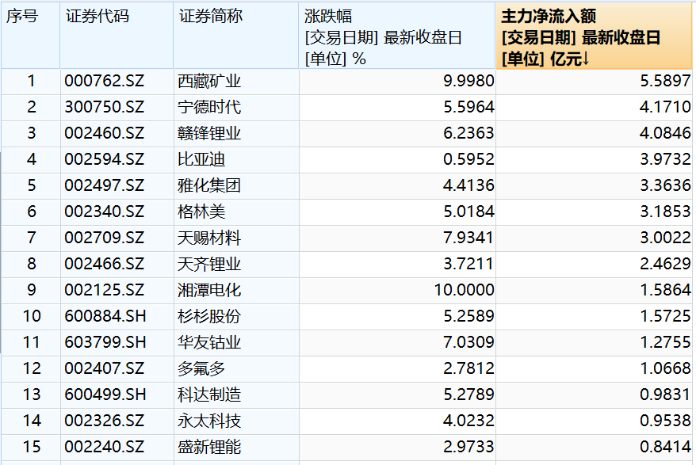This screenshot has width=696, height=465.
Task: Sort by 主力净流入额 column header
Action: (594, 36)
